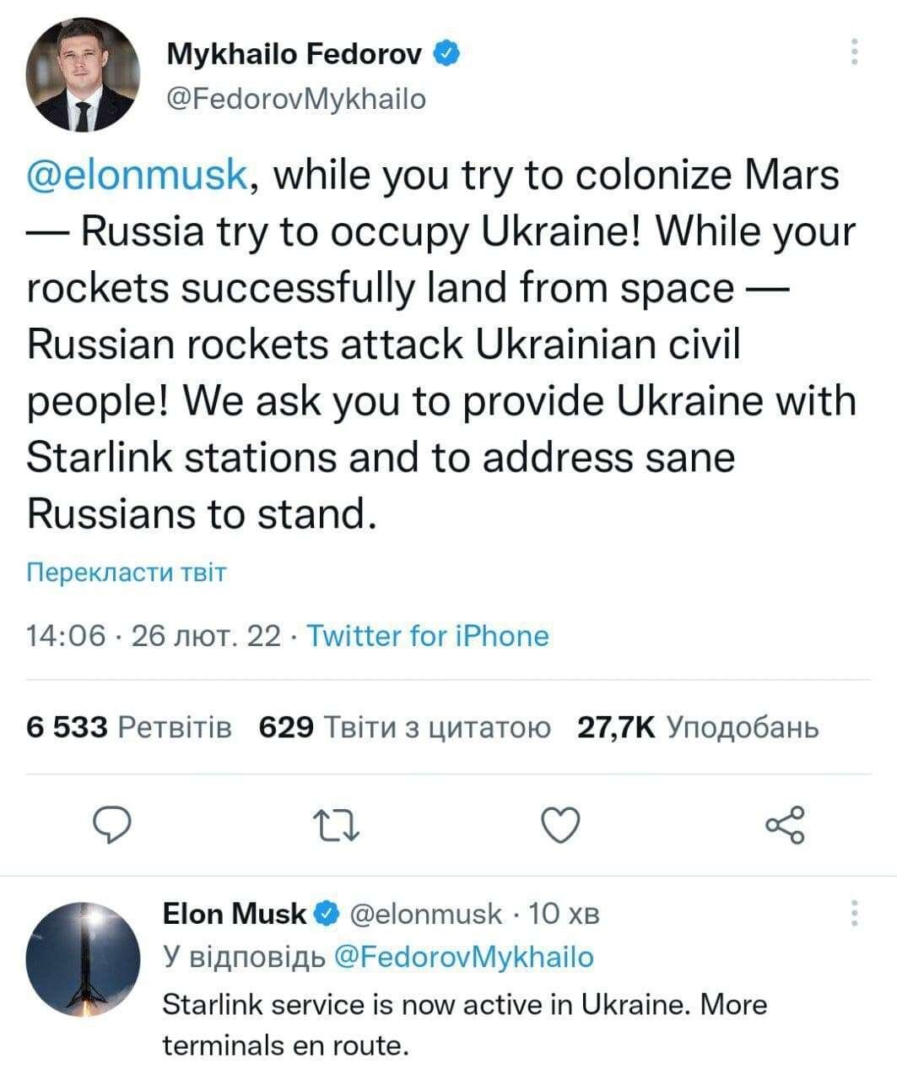This screenshot has width=897, height=1081.
Task: Click the Mykhailo Fedorov display name
Action: pyautogui.click(x=294, y=55)
